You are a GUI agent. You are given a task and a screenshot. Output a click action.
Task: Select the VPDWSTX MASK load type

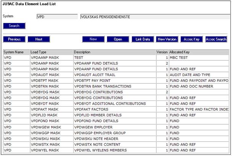(52, 145)
